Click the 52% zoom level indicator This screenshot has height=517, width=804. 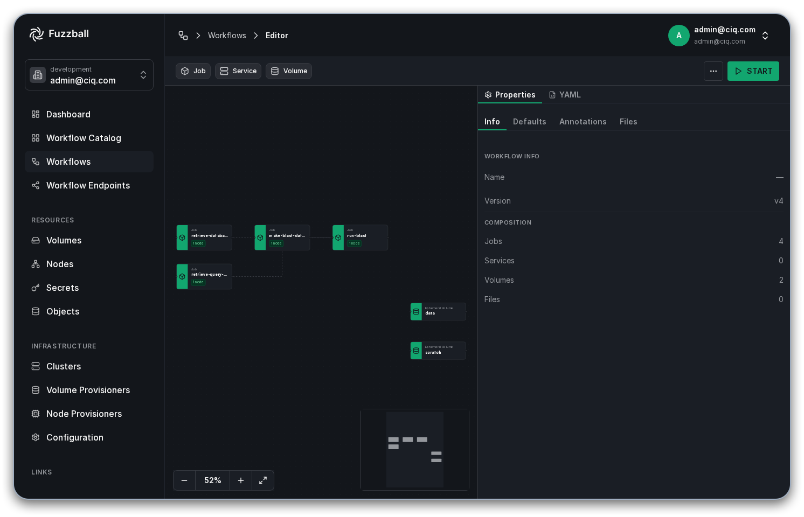[x=213, y=480]
